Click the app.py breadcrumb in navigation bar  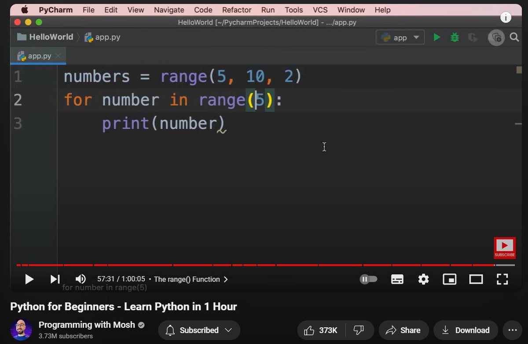(x=102, y=37)
